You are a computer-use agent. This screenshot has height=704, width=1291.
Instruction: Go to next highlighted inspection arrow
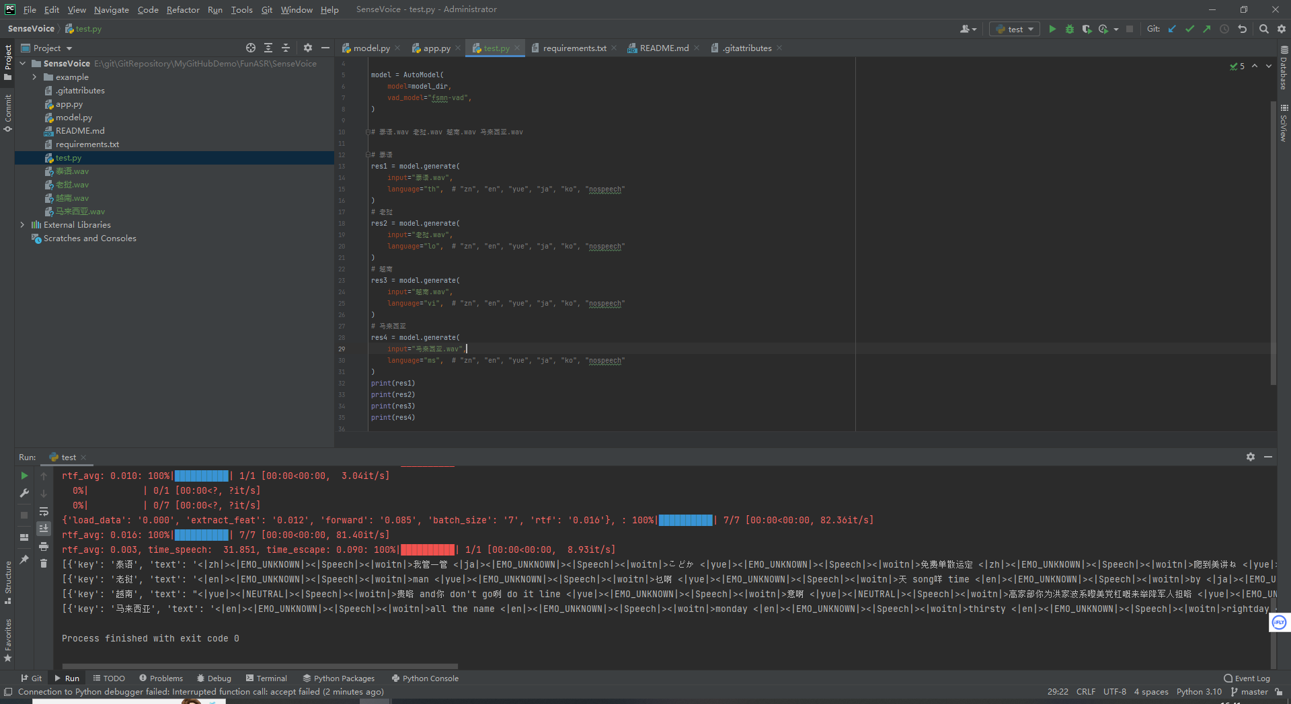[x=1269, y=66]
